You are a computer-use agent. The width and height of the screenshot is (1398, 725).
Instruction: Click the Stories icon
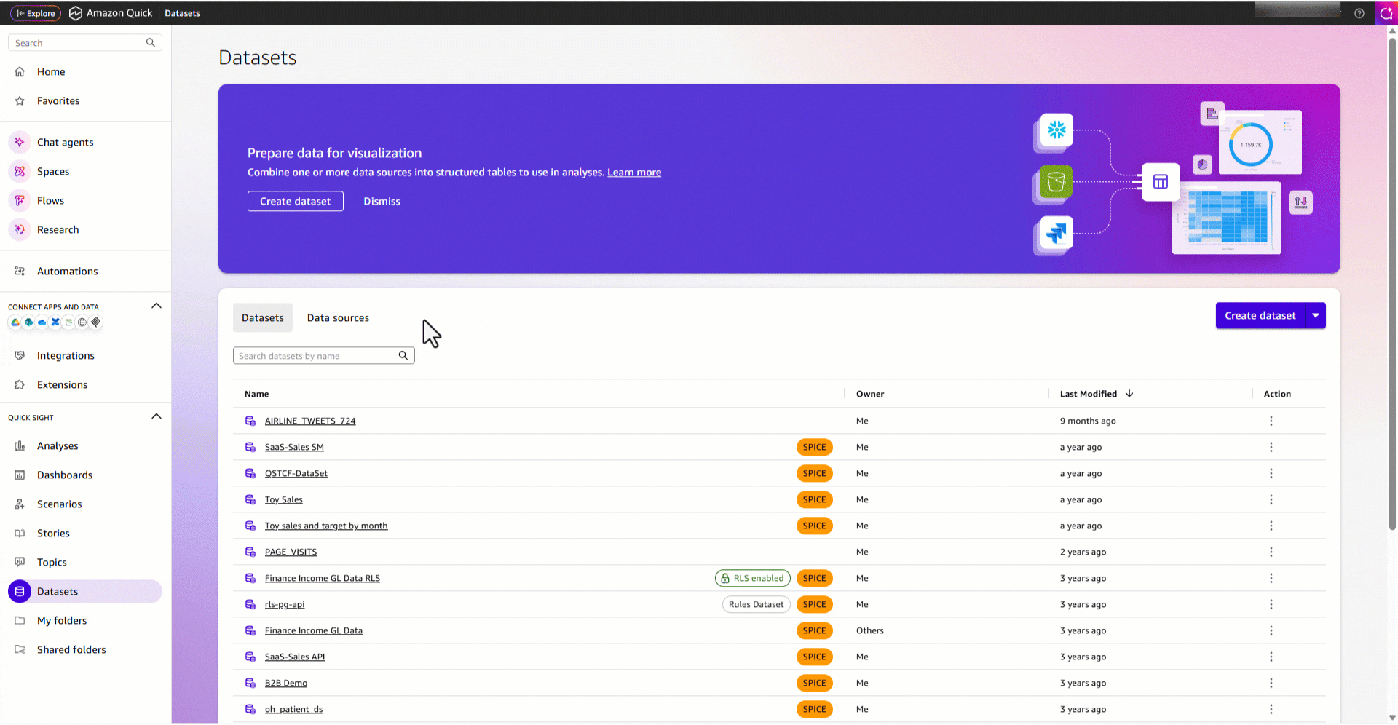(x=20, y=534)
